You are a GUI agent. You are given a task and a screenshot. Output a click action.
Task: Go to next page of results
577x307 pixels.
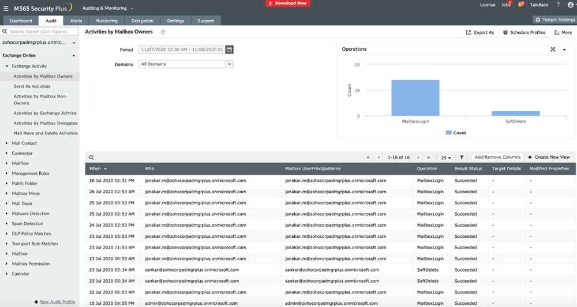[x=418, y=157]
